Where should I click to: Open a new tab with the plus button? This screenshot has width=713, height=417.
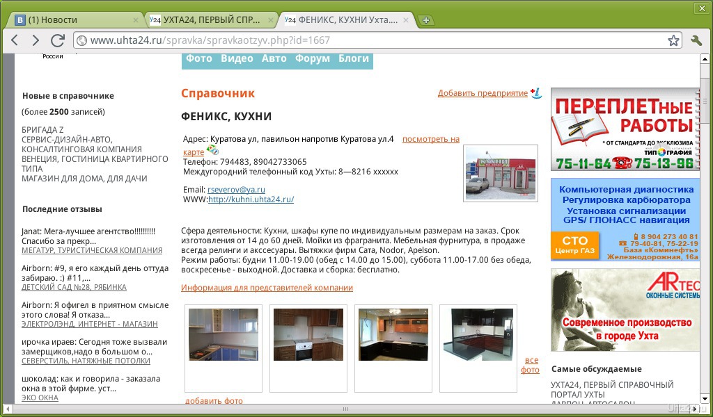(426, 20)
